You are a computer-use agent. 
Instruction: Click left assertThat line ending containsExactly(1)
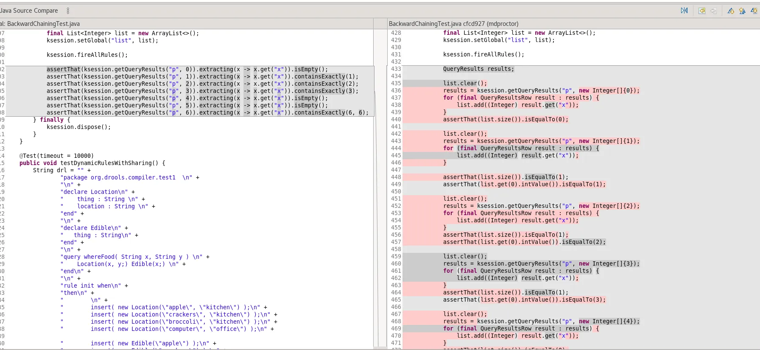coord(202,76)
